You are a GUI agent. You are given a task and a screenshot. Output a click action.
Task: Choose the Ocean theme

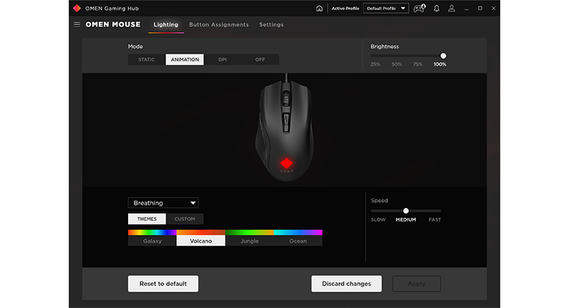(x=298, y=241)
